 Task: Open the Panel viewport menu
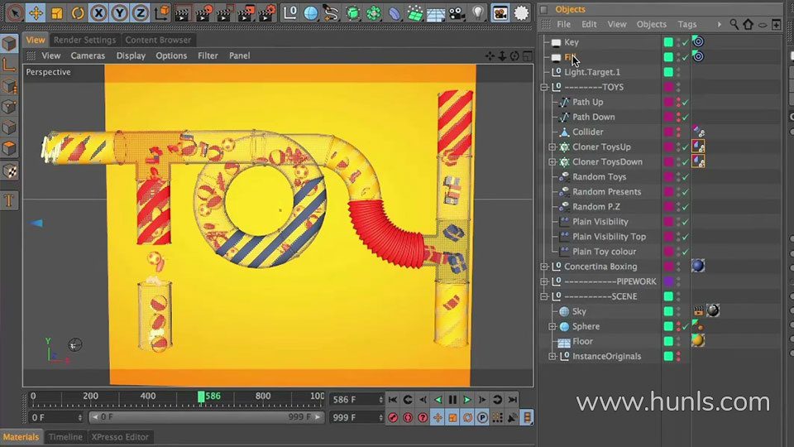tap(240, 55)
